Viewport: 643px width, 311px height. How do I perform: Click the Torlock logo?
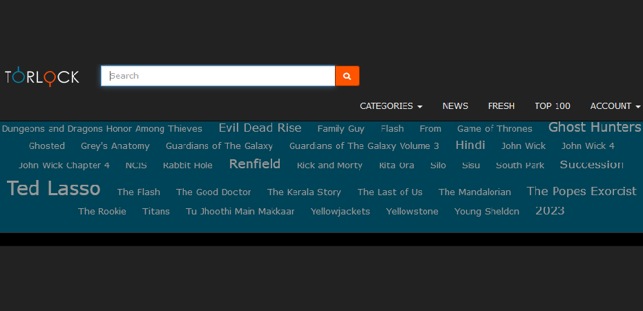click(42, 77)
